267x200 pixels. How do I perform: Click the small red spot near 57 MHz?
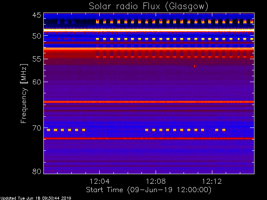[x=195, y=66]
